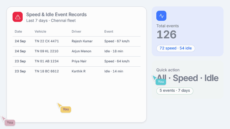Click event 'Speed · 67 km/h'
Image resolution: width=230 pixels, height=129 pixels.
(x=117, y=41)
